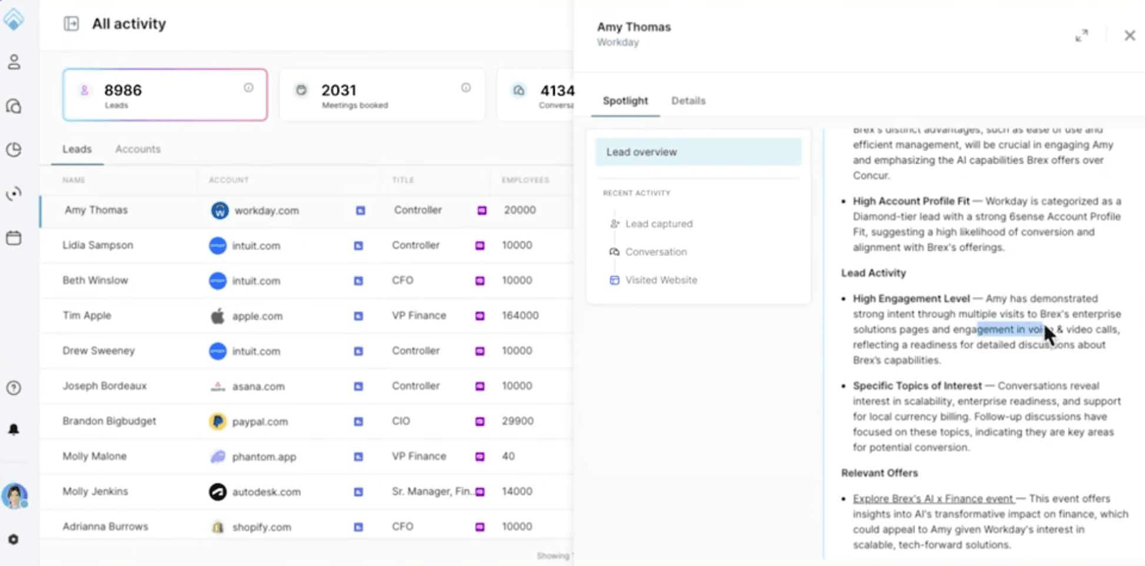The image size is (1145, 566).
Task: Click the shopify.com account cell
Action: [x=262, y=527]
